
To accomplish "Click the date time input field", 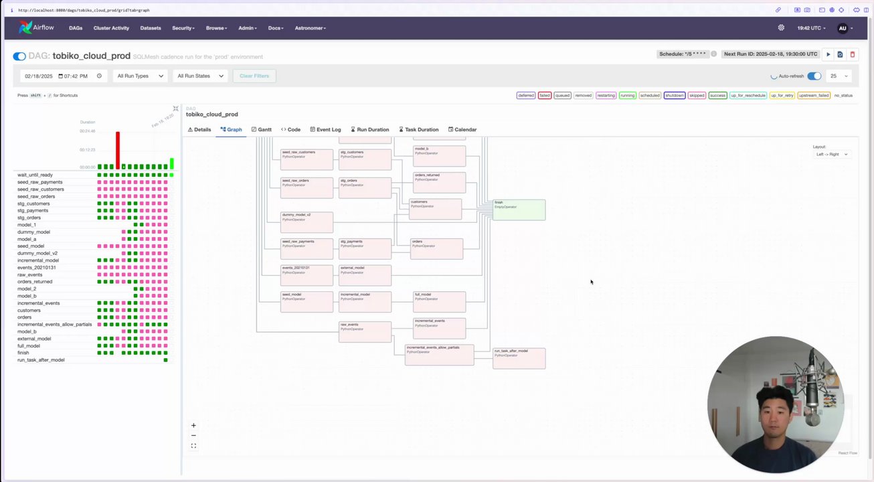I will pyautogui.click(x=64, y=76).
